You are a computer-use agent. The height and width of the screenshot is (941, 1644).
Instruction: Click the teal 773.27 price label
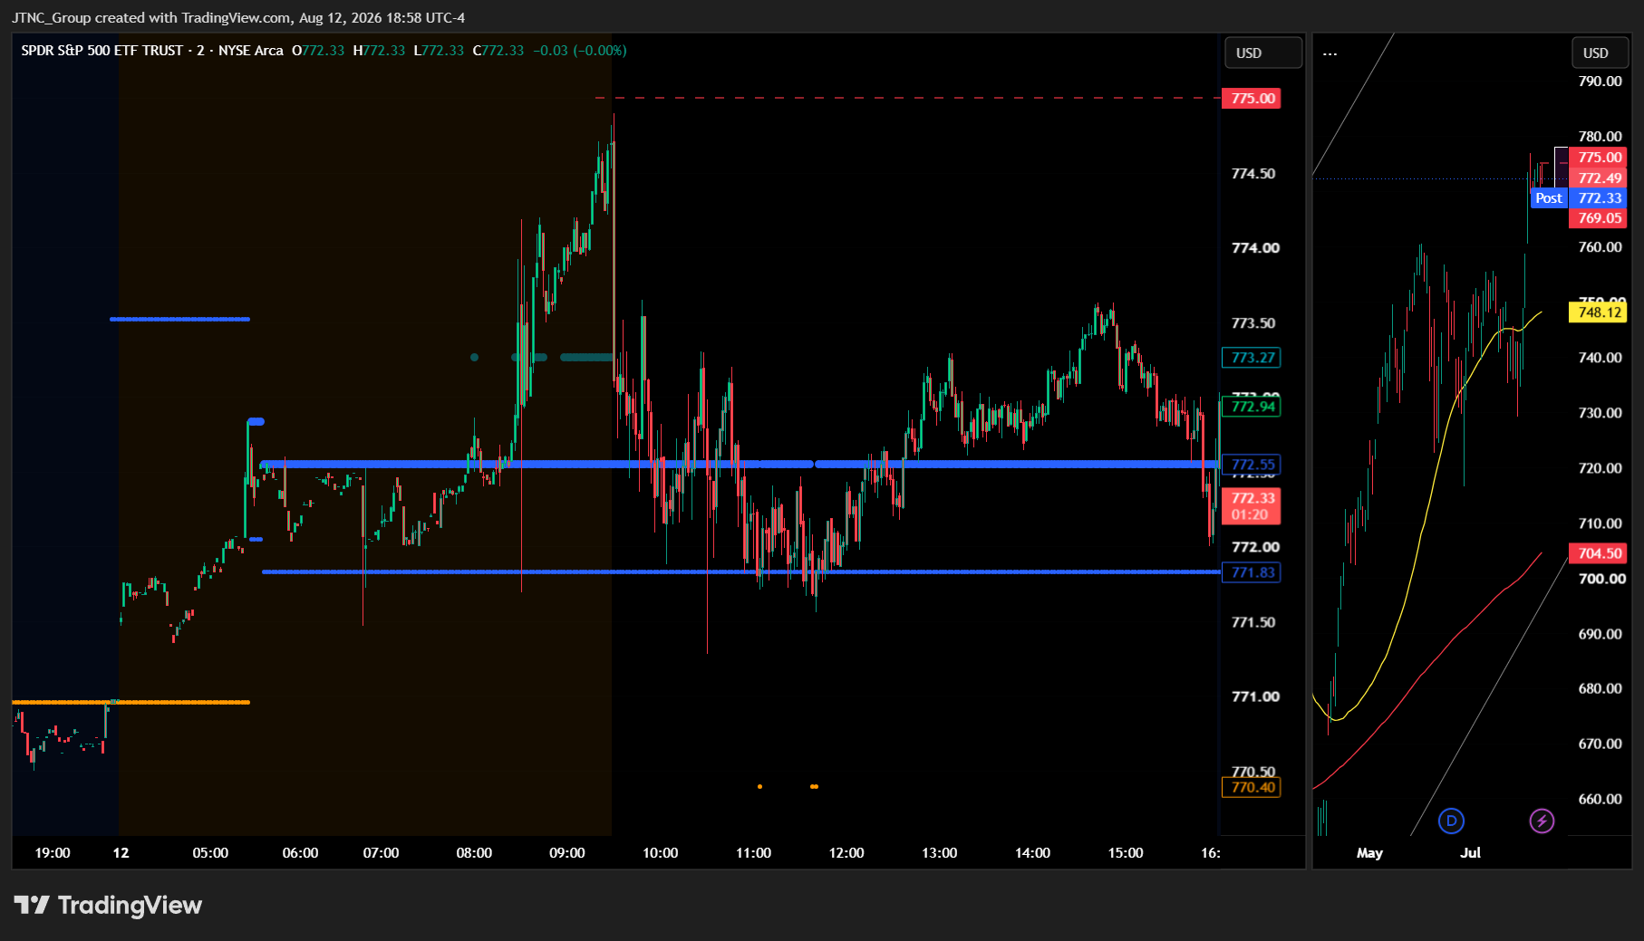(x=1252, y=358)
